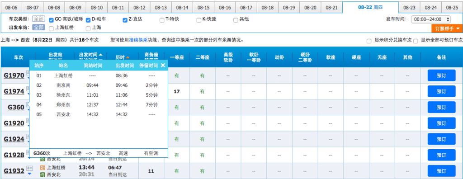Viewport: 463px width, 179px height.
Task: Check the 上海虹桥 departure station checkbox
Action: click(x=52, y=28)
